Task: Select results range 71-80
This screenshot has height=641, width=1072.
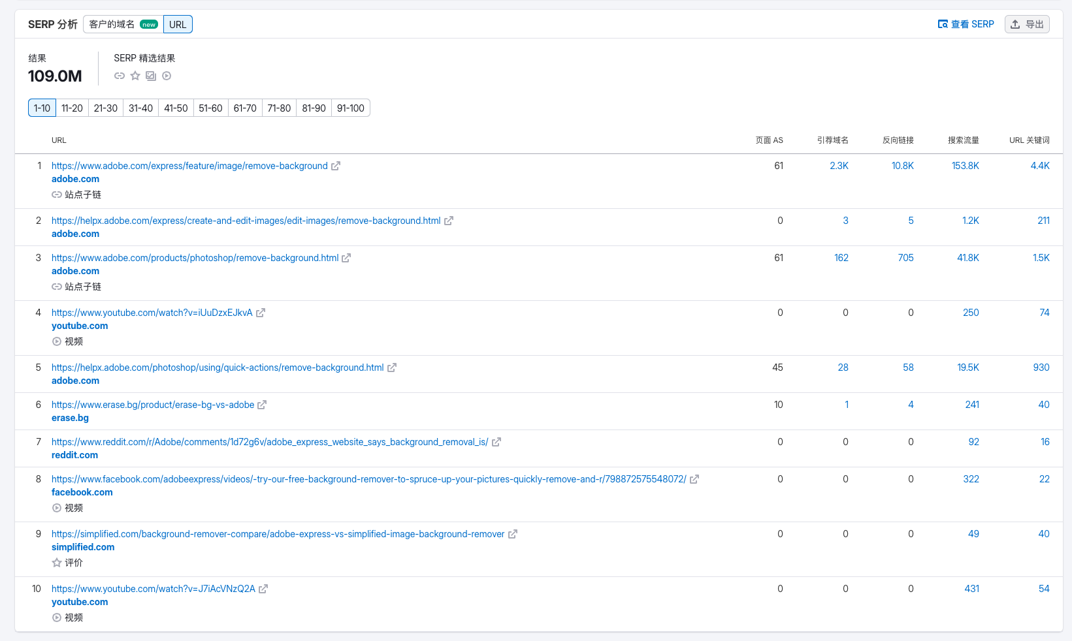Action: click(x=279, y=108)
